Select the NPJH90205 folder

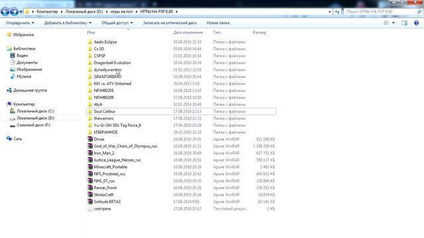[103, 91]
